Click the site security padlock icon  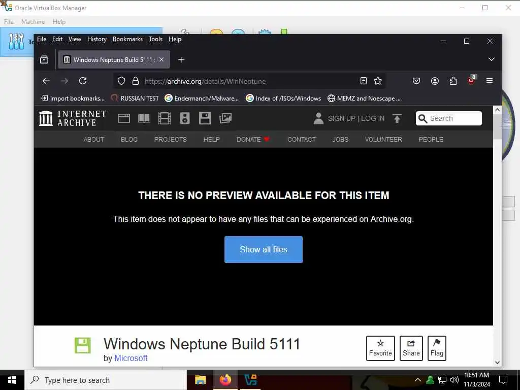click(135, 81)
